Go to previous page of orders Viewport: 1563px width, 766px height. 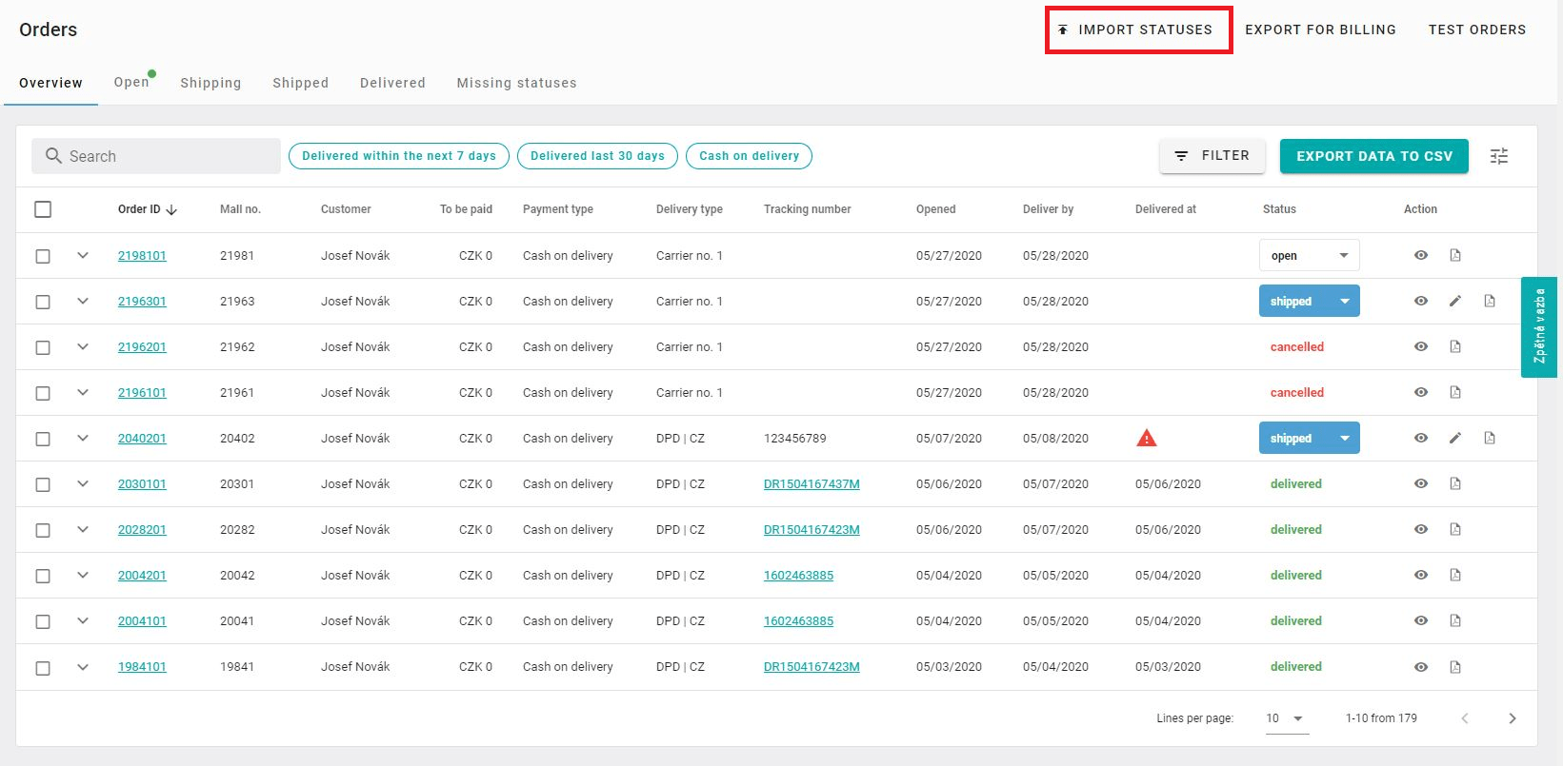click(x=1465, y=718)
